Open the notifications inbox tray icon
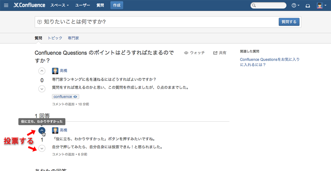Viewport: 331px width, 171px height. 308,6
